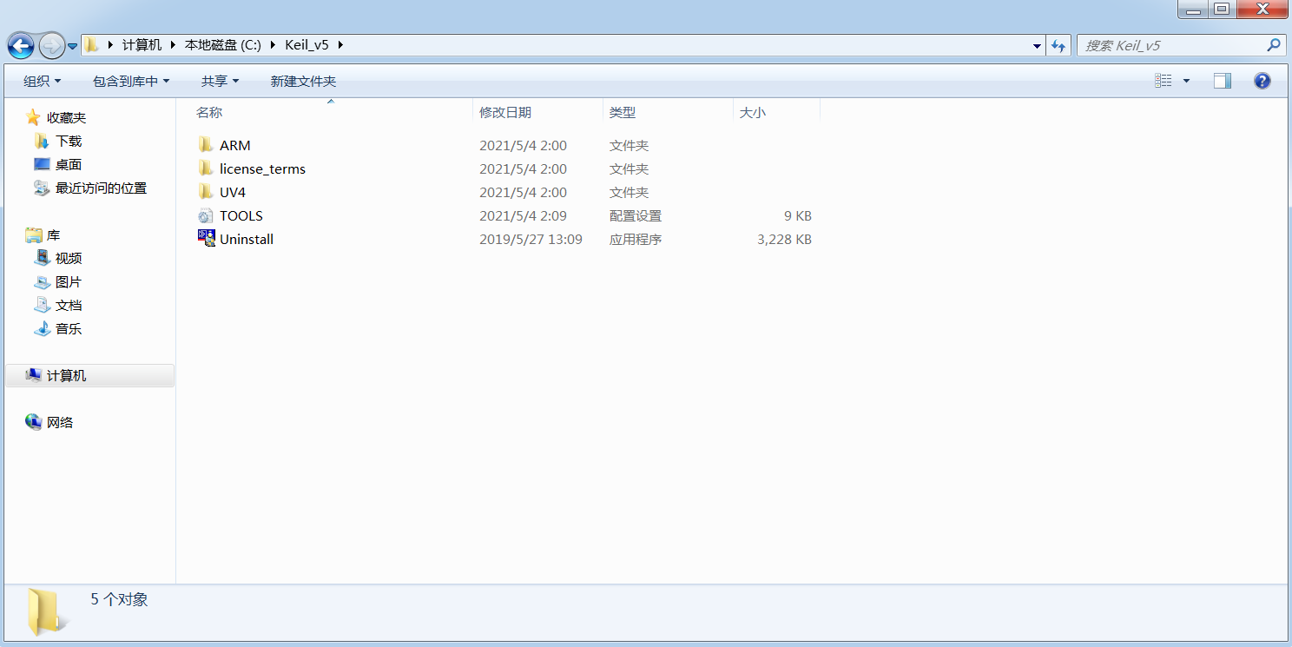Select the 本地磁盘 (C:) breadcrumb
The width and height of the screenshot is (1292, 647).
(x=223, y=45)
